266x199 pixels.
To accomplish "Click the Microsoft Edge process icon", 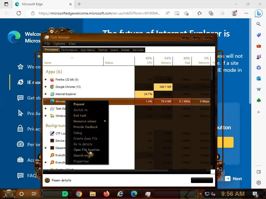I will (52, 101).
